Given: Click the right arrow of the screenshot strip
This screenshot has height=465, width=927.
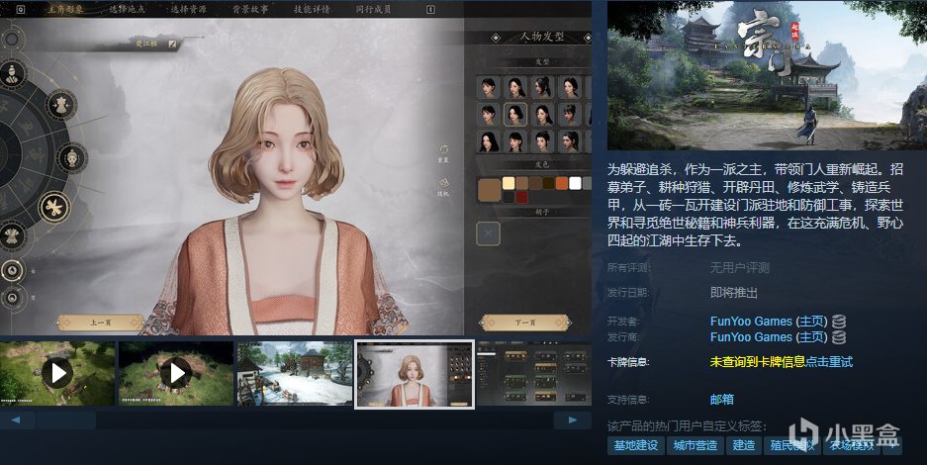Looking at the screenshot, I should 572,420.
